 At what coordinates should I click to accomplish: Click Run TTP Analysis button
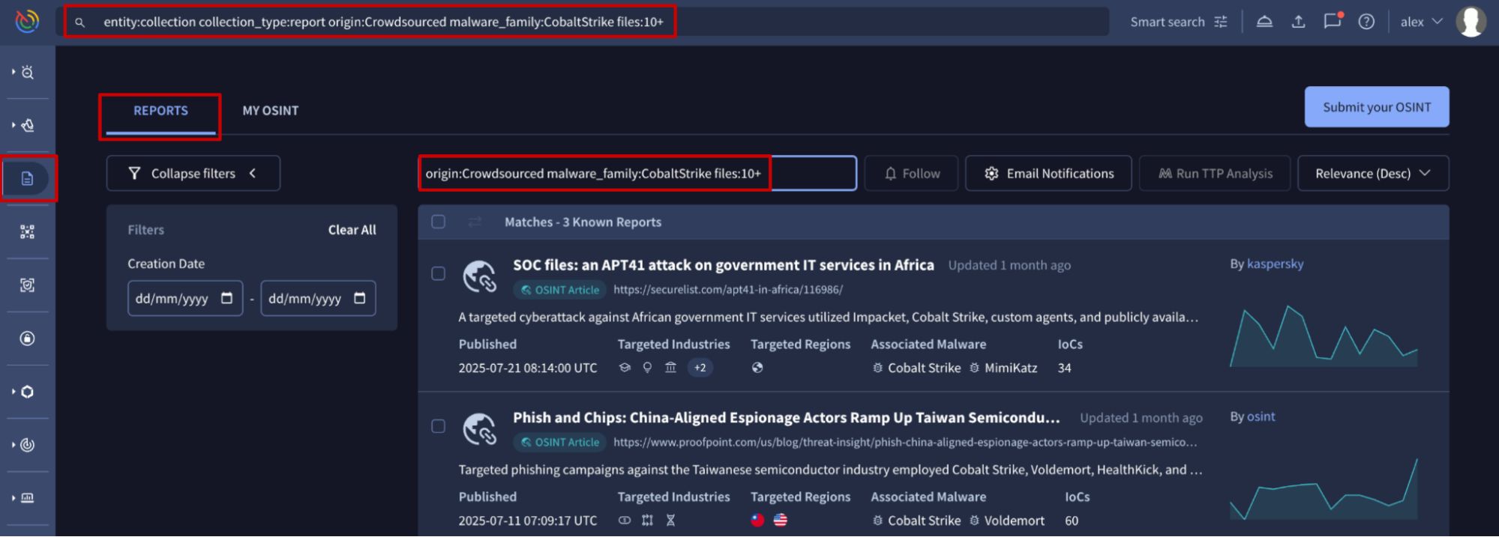1215,174
